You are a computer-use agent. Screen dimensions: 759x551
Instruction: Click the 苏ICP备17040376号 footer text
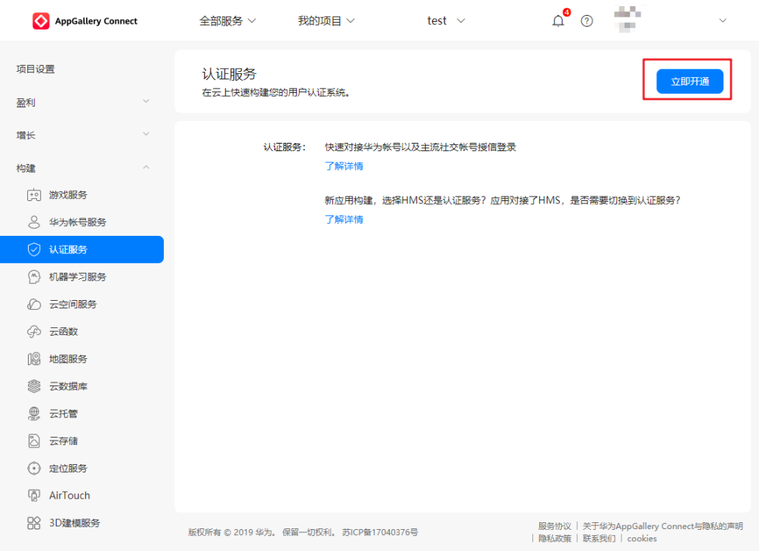pyautogui.click(x=380, y=532)
